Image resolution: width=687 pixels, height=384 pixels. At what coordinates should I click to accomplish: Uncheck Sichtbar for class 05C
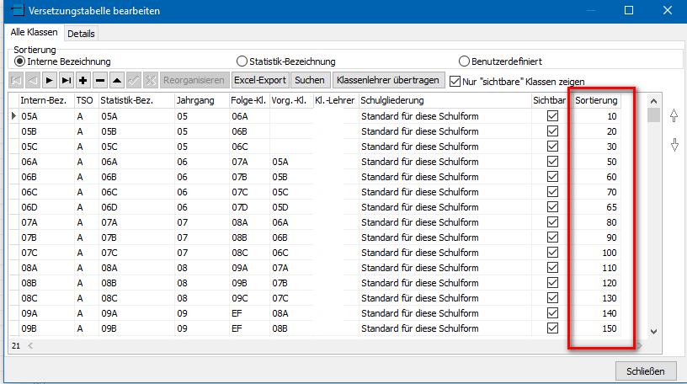pyautogui.click(x=552, y=146)
